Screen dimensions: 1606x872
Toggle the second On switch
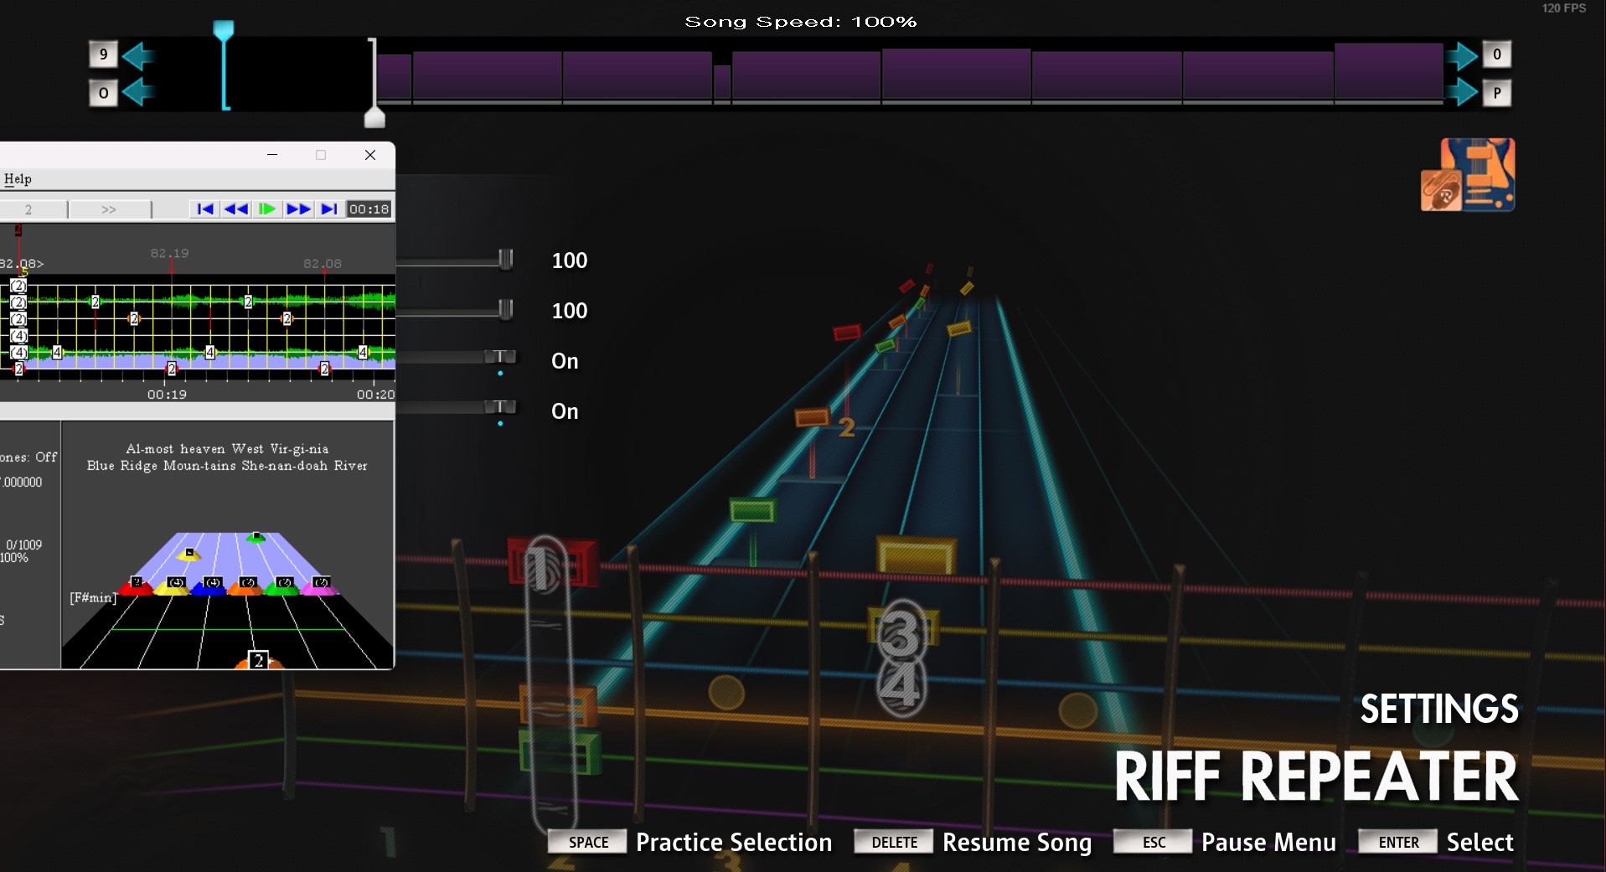click(500, 408)
